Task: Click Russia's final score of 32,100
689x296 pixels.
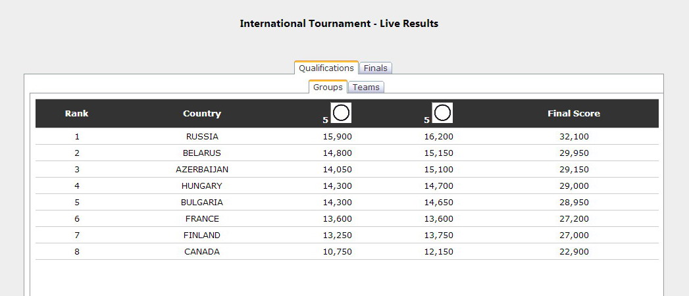Action: [x=574, y=137]
